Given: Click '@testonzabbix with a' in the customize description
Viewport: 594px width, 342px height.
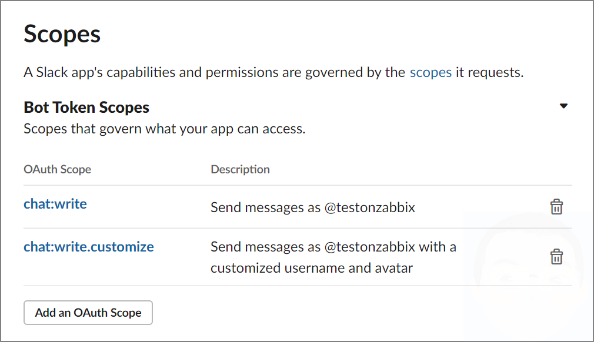Looking at the screenshot, I should pyautogui.click(x=390, y=247).
